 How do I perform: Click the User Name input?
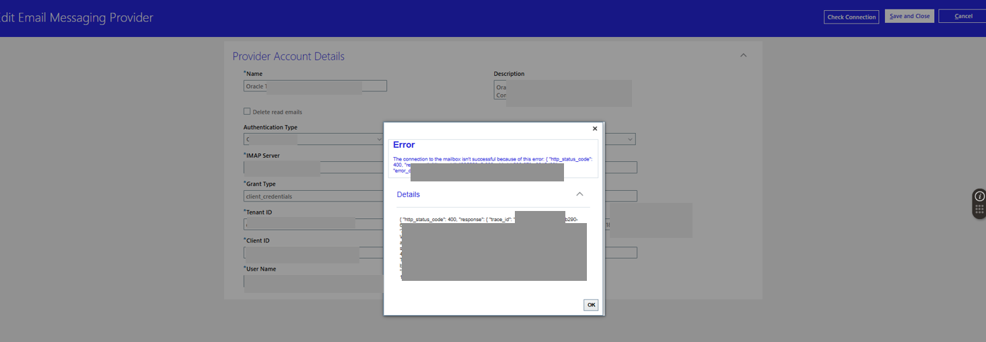coord(314,282)
